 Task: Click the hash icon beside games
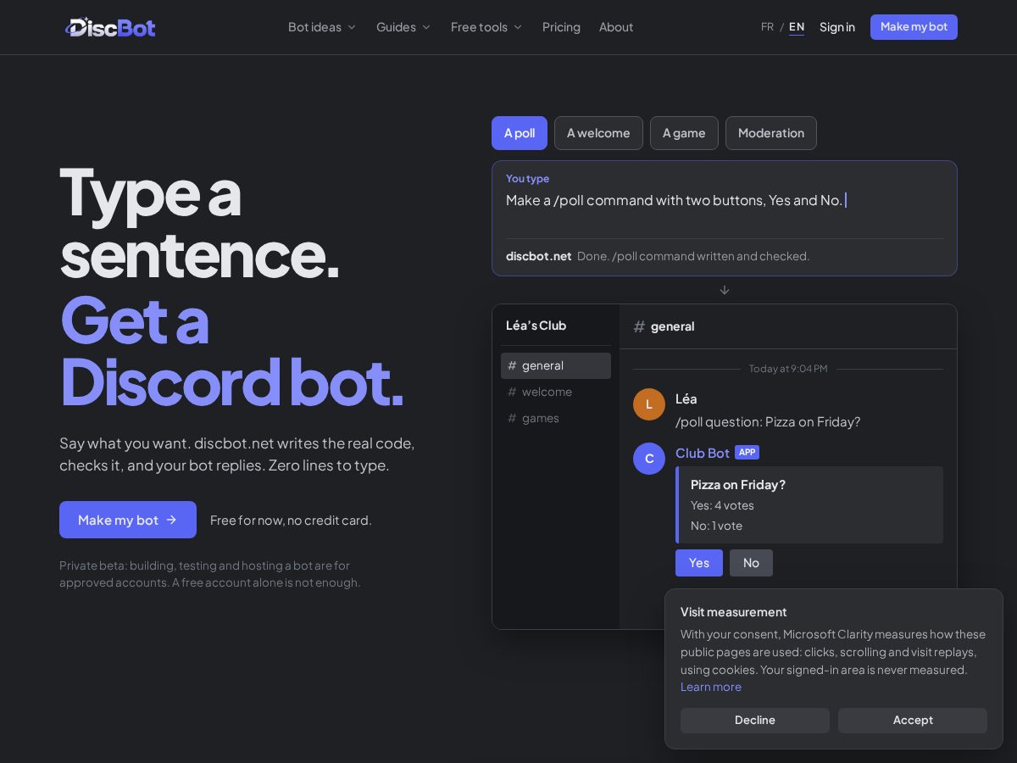[x=512, y=418]
